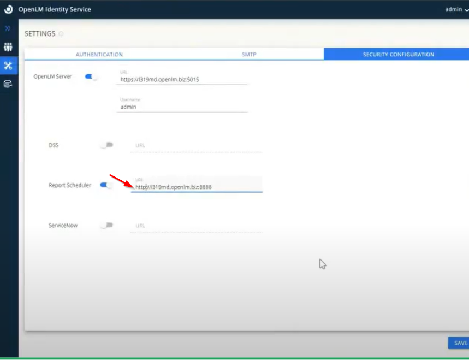Image resolution: width=469 pixels, height=360 pixels.
Task: Focus the DSS URL field
Action: click(197, 146)
